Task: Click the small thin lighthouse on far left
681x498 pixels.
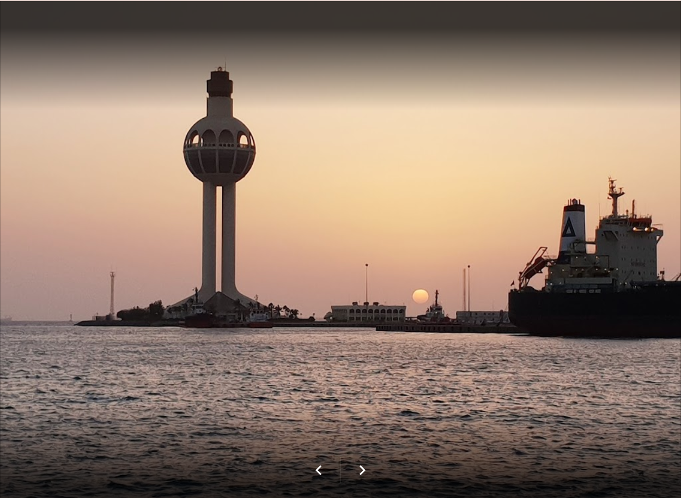Action: click(112, 293)
